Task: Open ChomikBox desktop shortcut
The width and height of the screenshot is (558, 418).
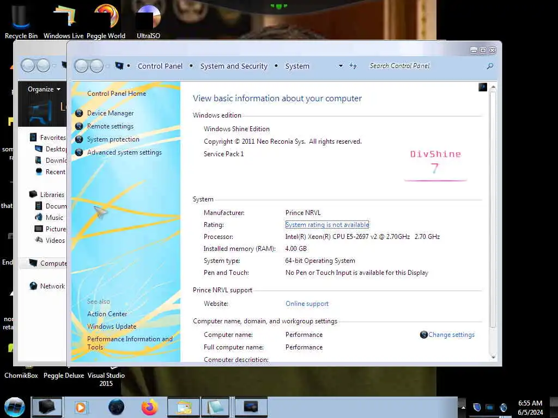Action: click(21, 376)
